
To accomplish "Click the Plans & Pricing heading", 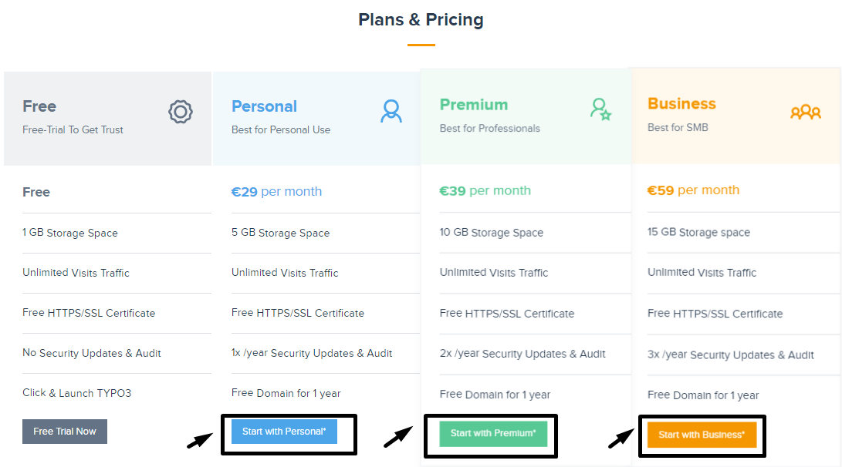I will [421, 19].
